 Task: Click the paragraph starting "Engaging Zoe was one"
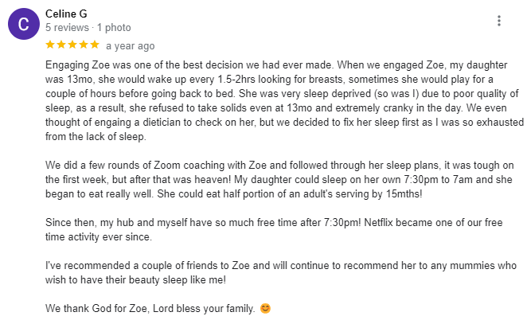point(284,101)
